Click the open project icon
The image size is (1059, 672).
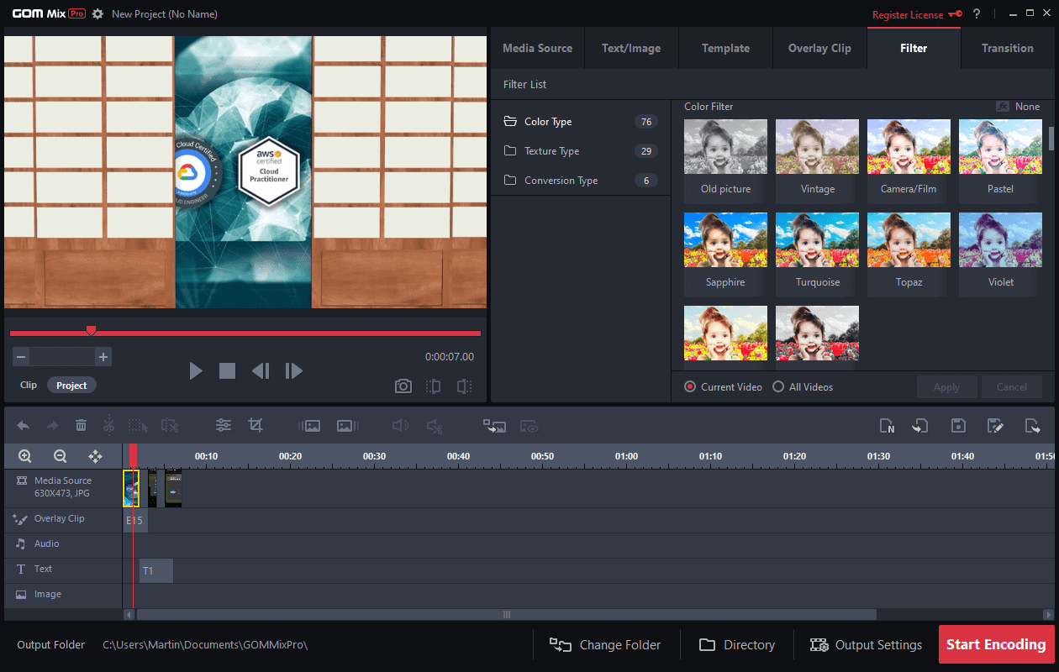click(920, 426)
